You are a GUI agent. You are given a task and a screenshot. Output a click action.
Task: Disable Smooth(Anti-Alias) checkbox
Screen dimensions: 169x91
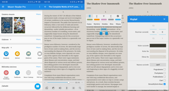(164, 84)
